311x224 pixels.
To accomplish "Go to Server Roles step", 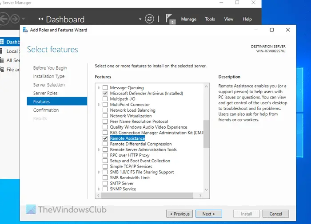I will 45,93.
